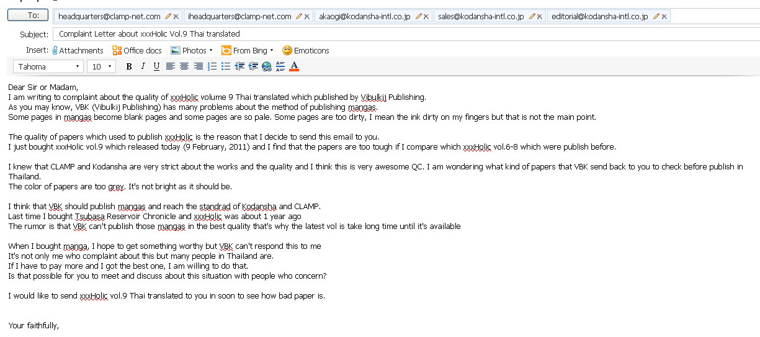Remove the headquarters@clamp-net.com recipient with the X

[x=176, y=17]
